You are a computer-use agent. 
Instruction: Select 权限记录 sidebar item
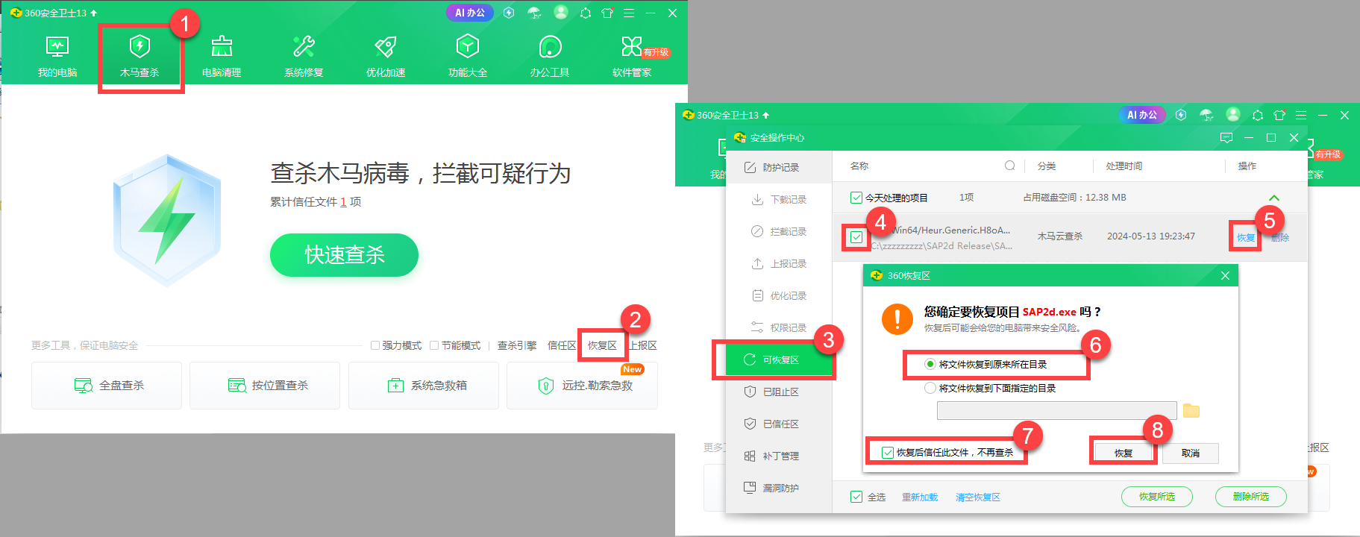click(x=779, y=328)
